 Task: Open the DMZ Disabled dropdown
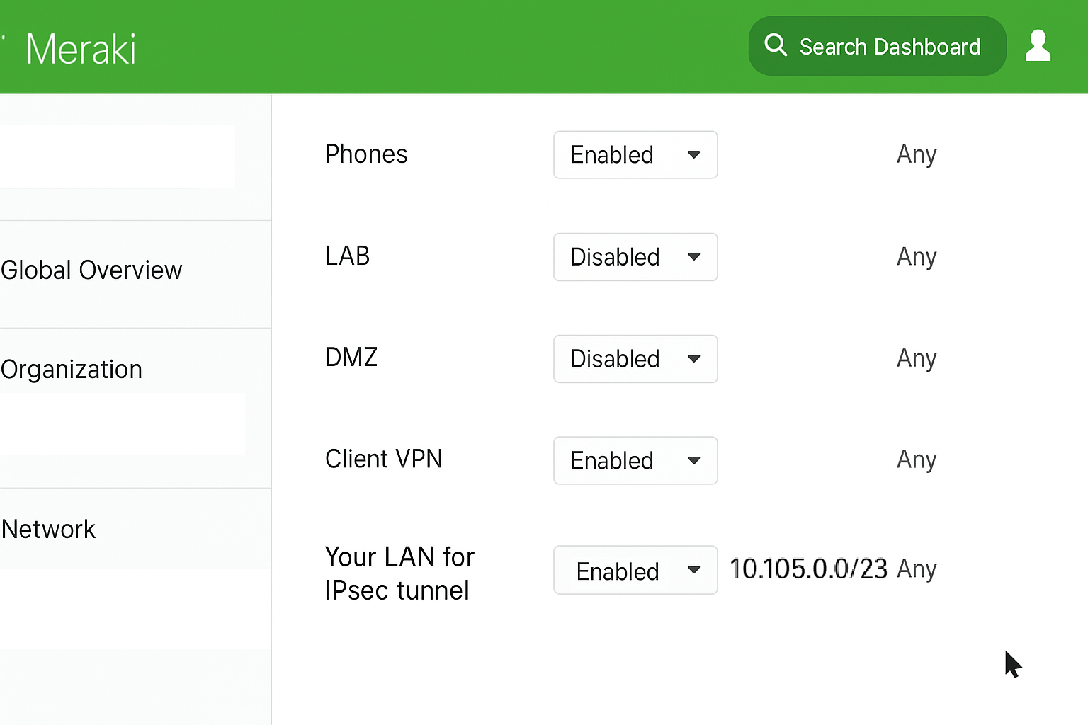[x=635, y=358]
